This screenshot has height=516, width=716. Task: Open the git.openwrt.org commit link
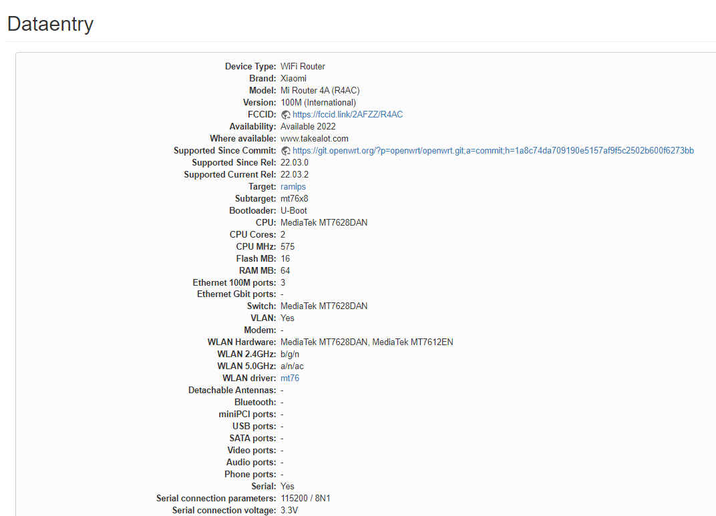pyautogui.click(x=493, y=151)
